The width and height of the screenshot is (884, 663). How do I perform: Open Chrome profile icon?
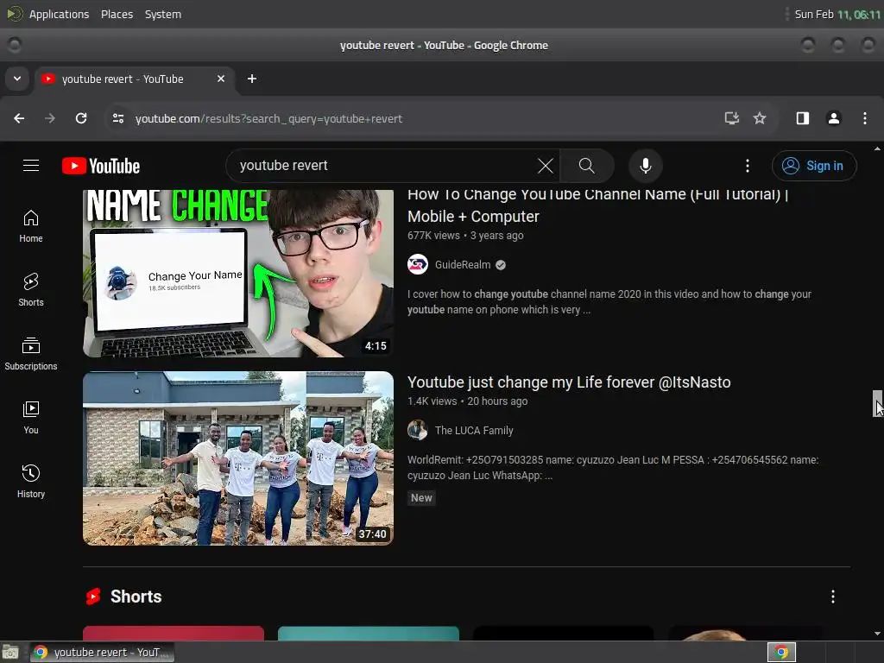point(834,118)
